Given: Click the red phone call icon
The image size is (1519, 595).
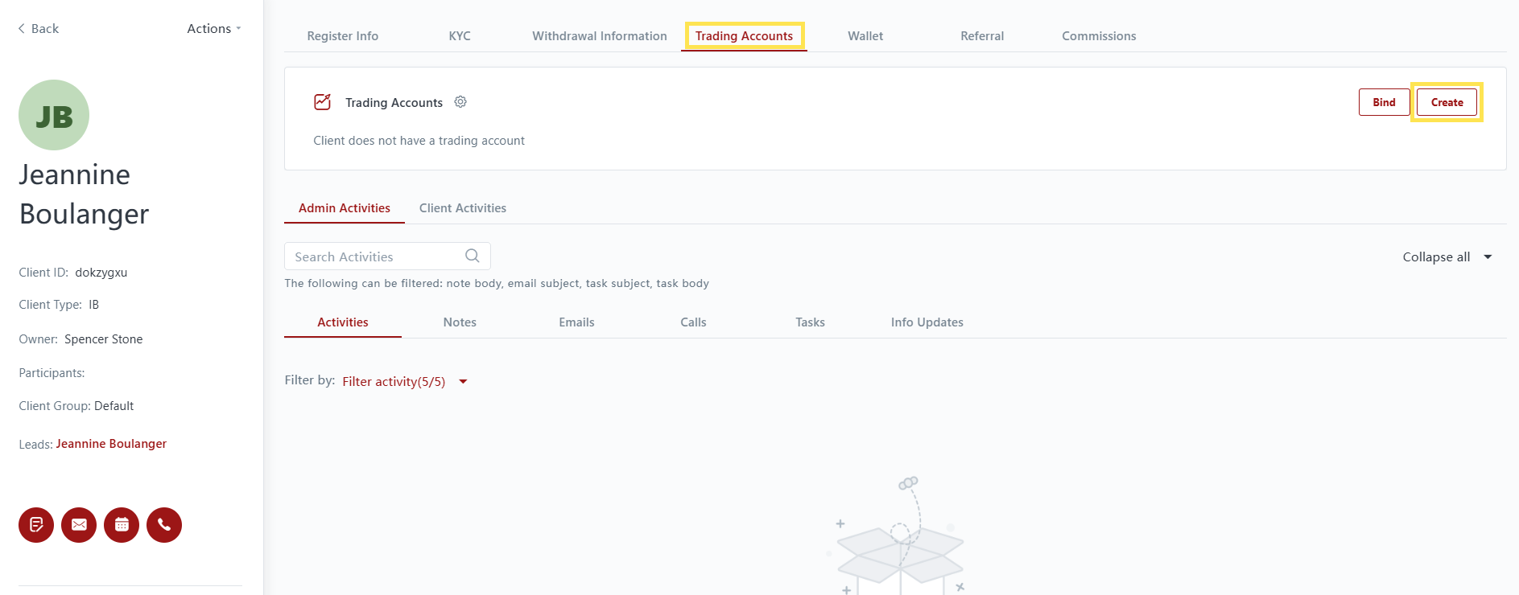Looking at the screenshot, I should point(164,525).
